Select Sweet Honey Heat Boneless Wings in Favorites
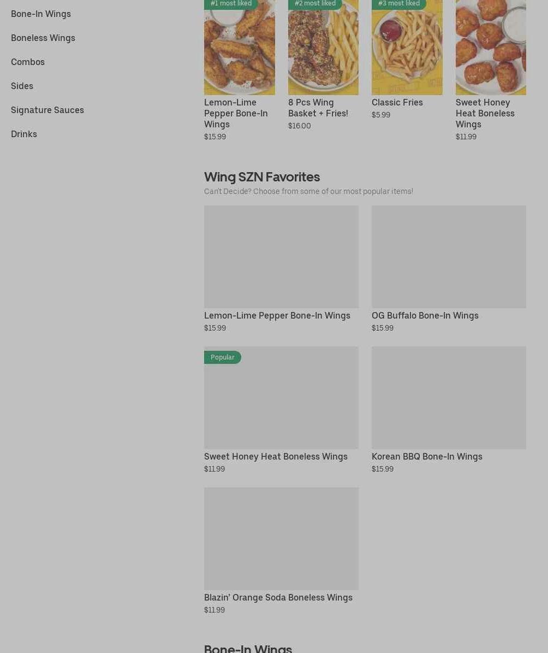The width and height of the screenshot is (548, 653). 276,456
